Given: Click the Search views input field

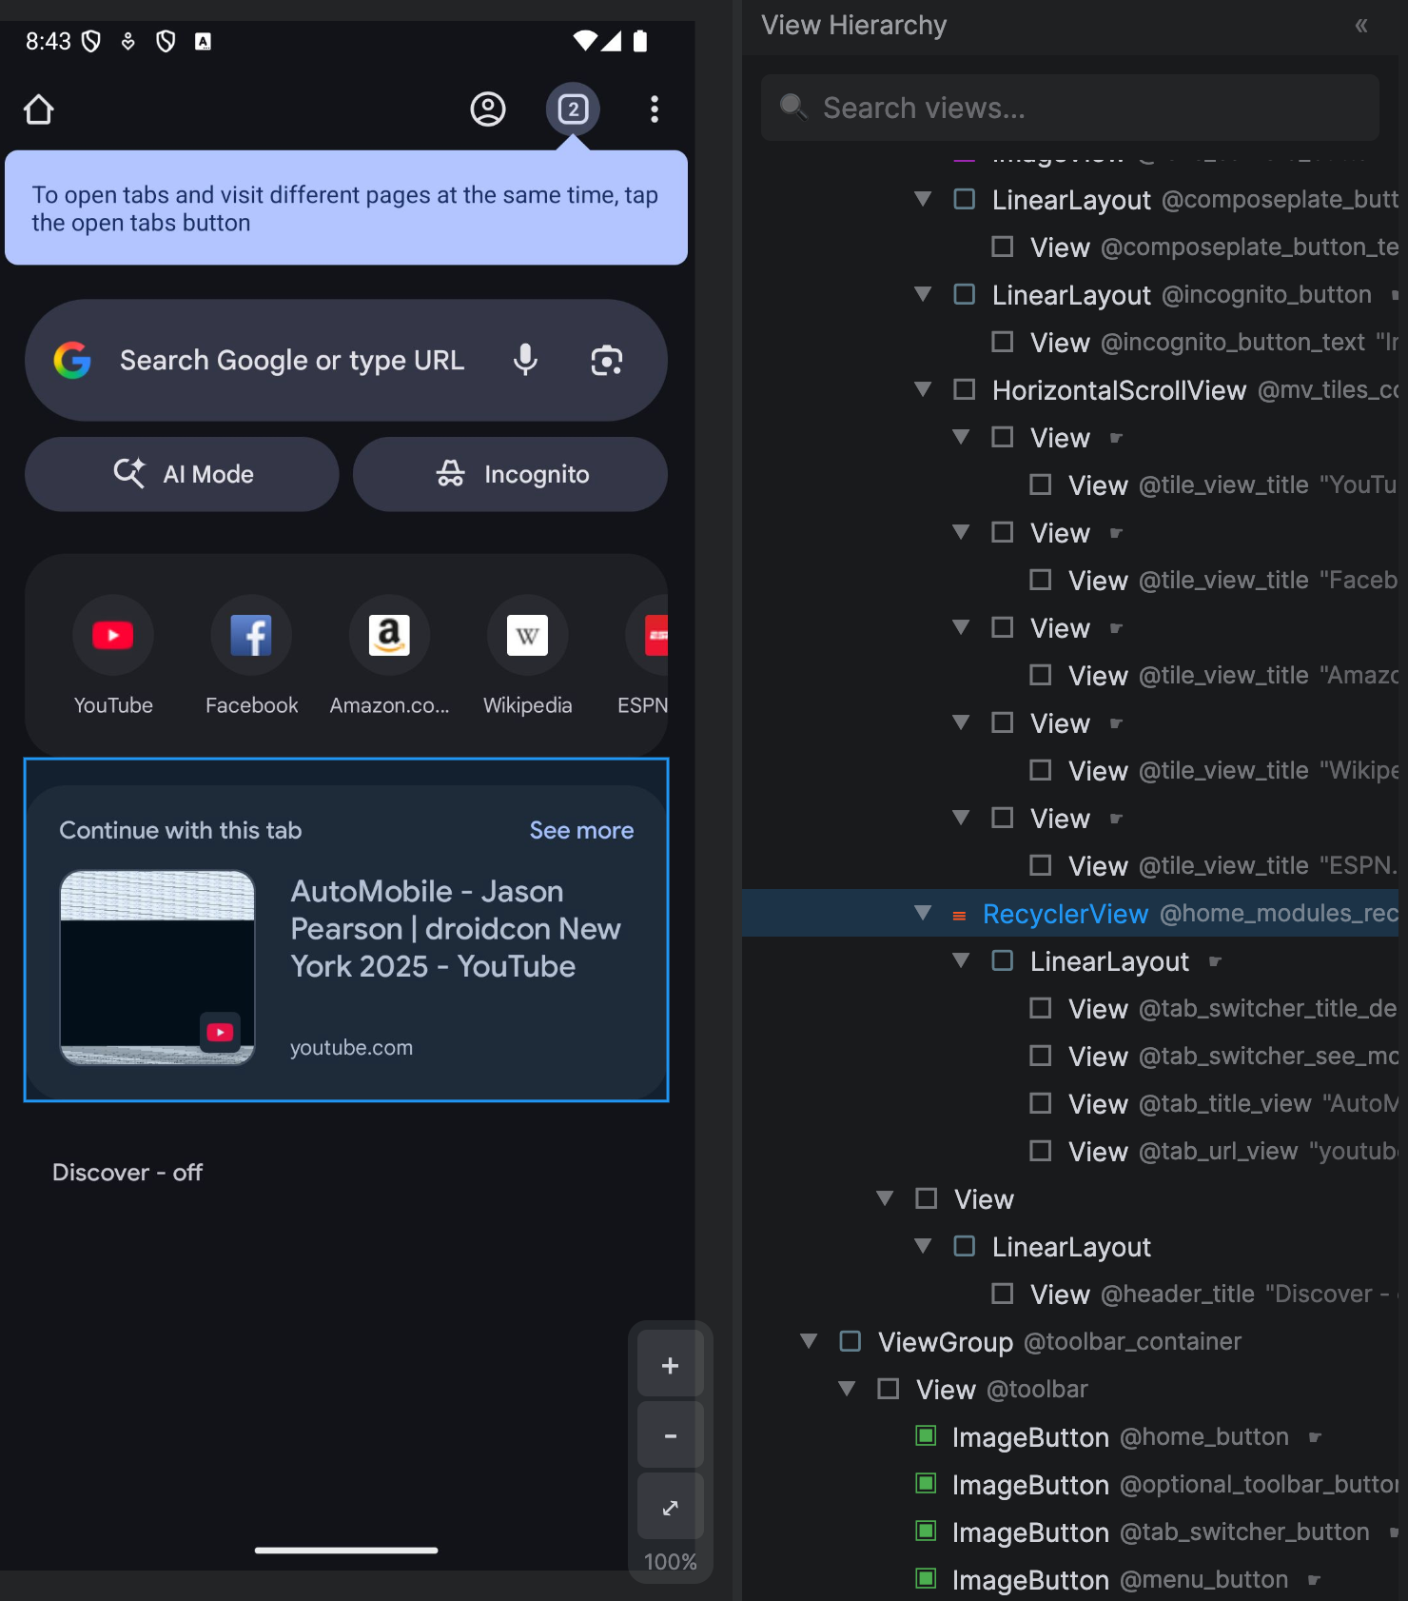Looking at the screenshot, I should [x=1070, y=108].
